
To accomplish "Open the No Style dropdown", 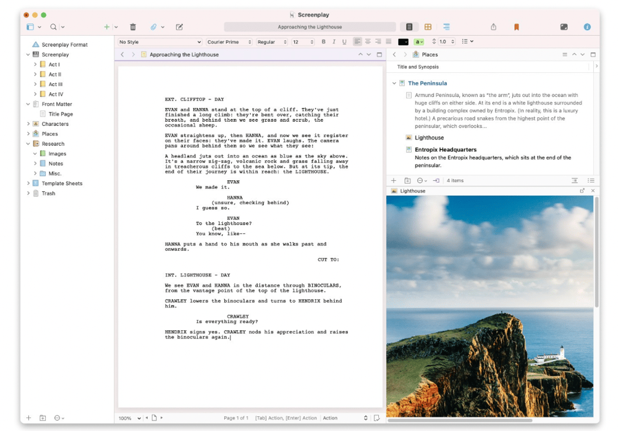I will [x=159, y=42].
